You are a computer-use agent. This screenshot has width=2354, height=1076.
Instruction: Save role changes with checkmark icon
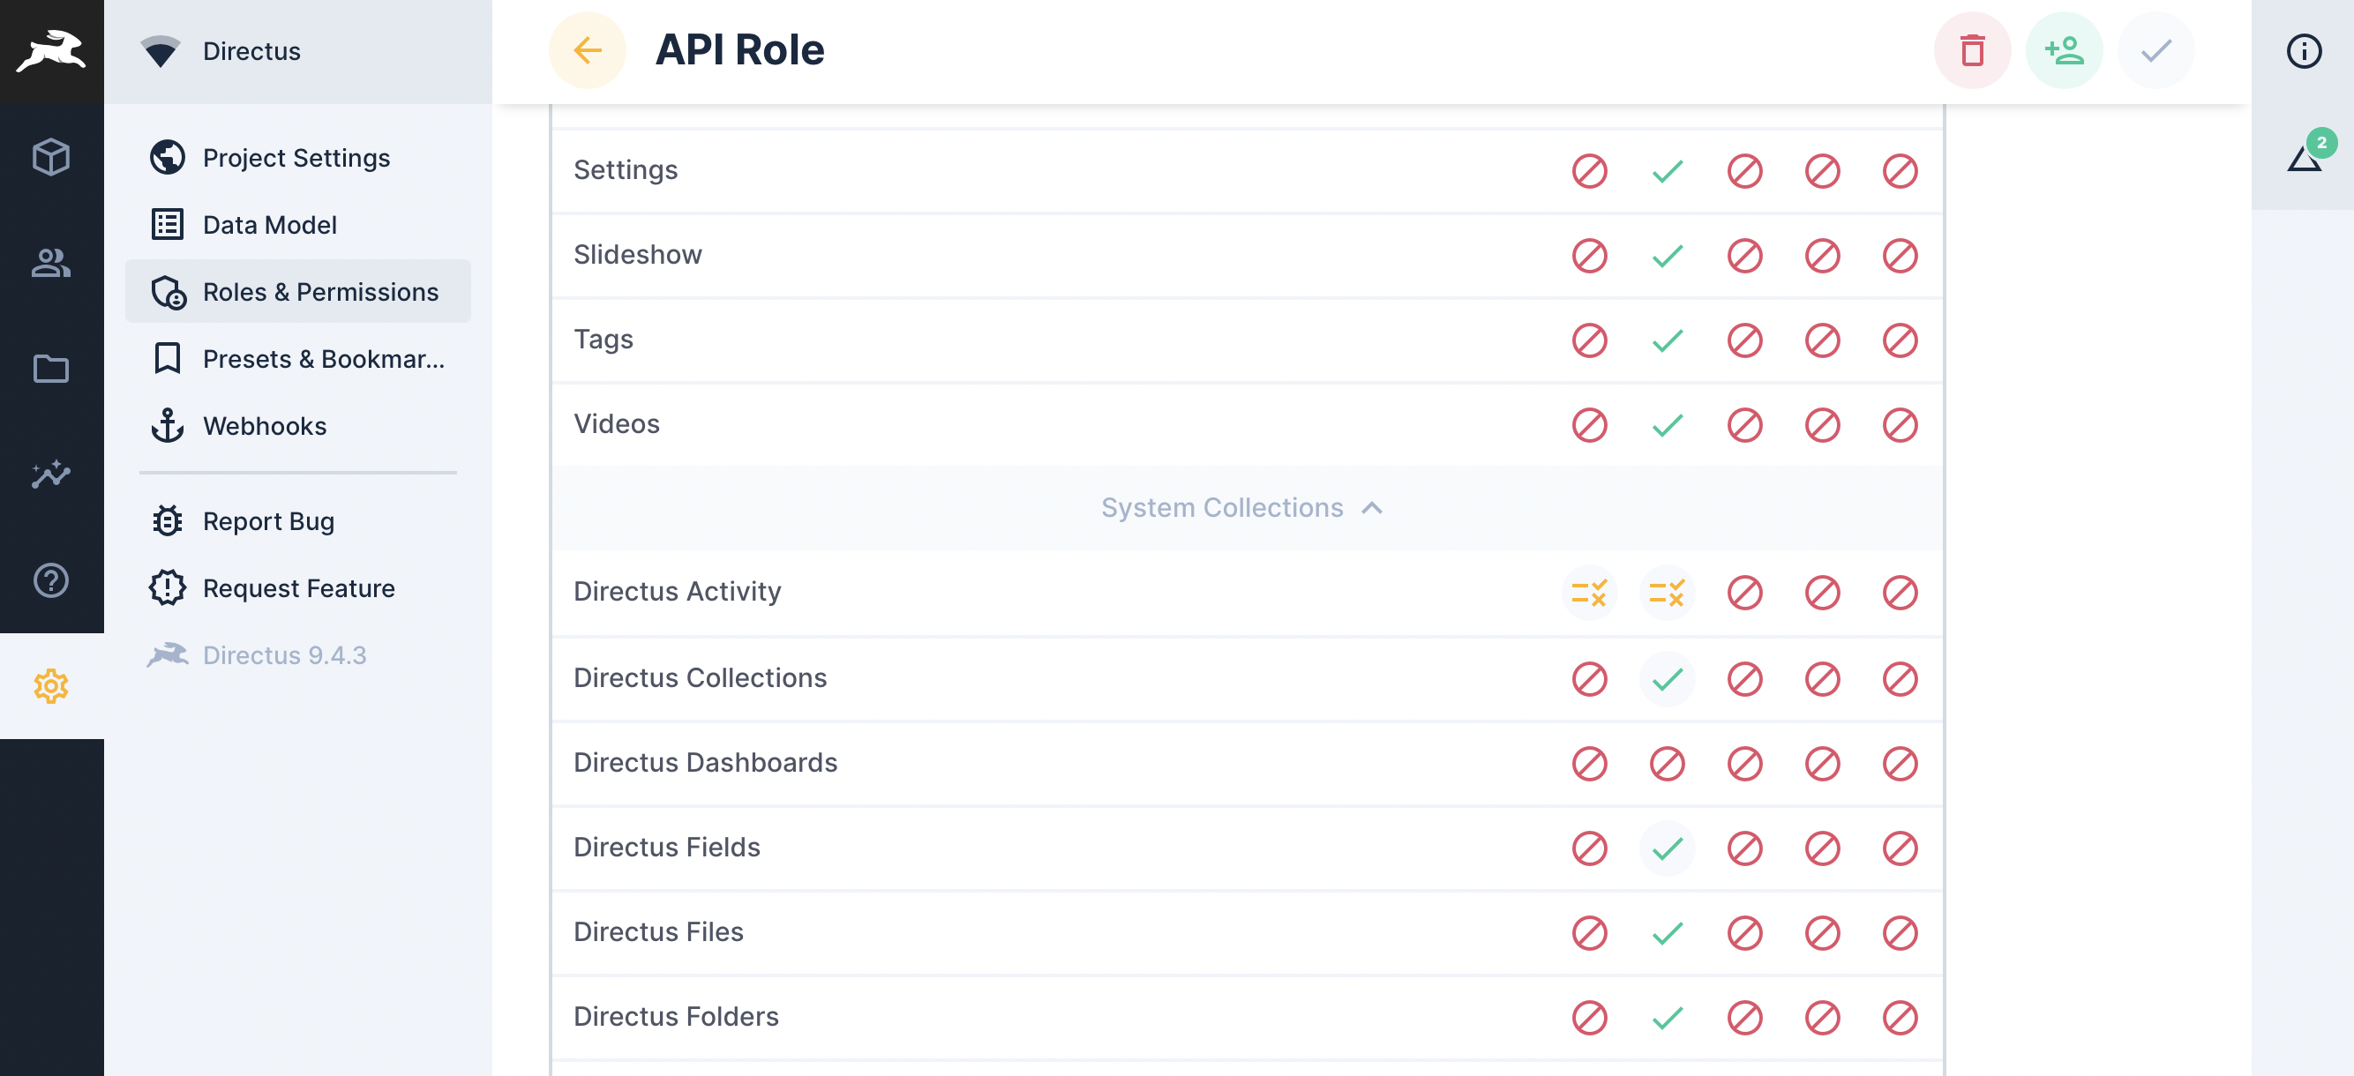click(x=2155, y=51)
